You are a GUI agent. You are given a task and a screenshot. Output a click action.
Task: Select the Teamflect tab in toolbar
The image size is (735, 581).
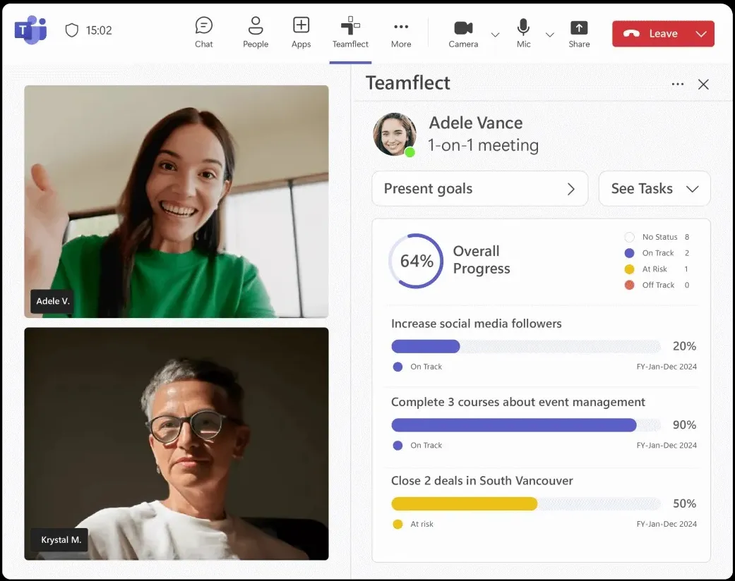coord(350,32)
